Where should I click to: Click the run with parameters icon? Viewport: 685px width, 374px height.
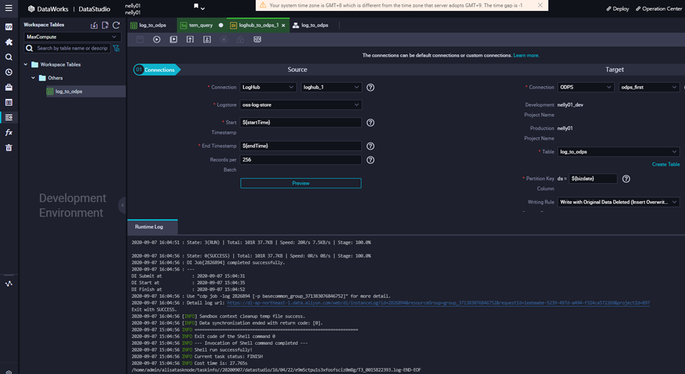173,39
